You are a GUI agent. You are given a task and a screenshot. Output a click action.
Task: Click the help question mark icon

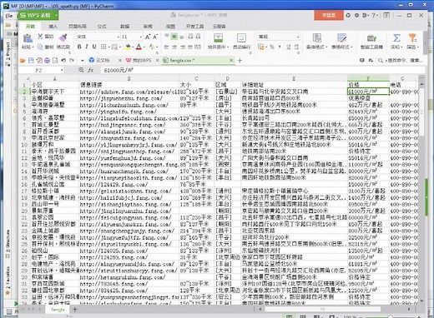click(373, 15)
